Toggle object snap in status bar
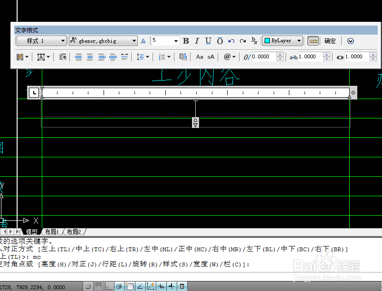 [x=130, y=286]
